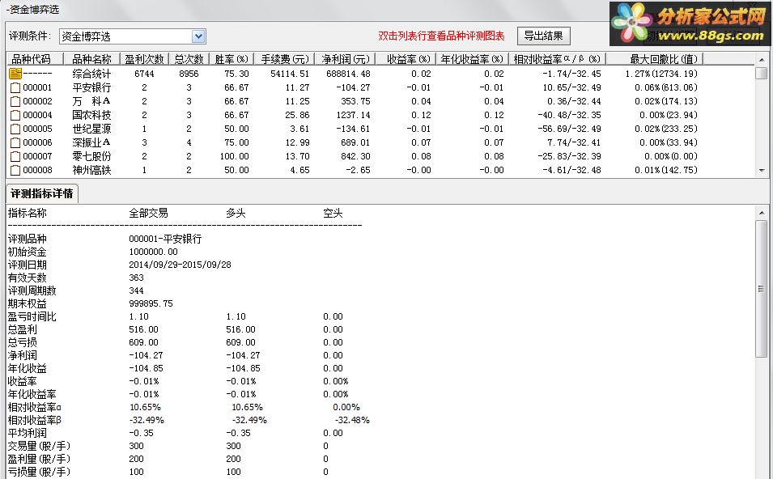Image resolution: width=773 pixels, height=479 pixels.
Task: Click the icon beside stock 000001
Action: [15, 87]
